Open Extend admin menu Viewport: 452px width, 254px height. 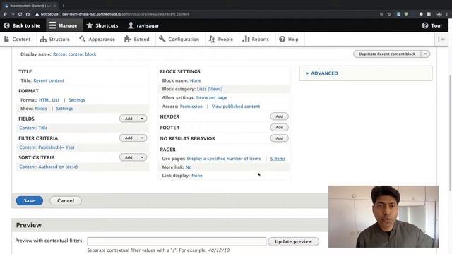pos(137,40)
